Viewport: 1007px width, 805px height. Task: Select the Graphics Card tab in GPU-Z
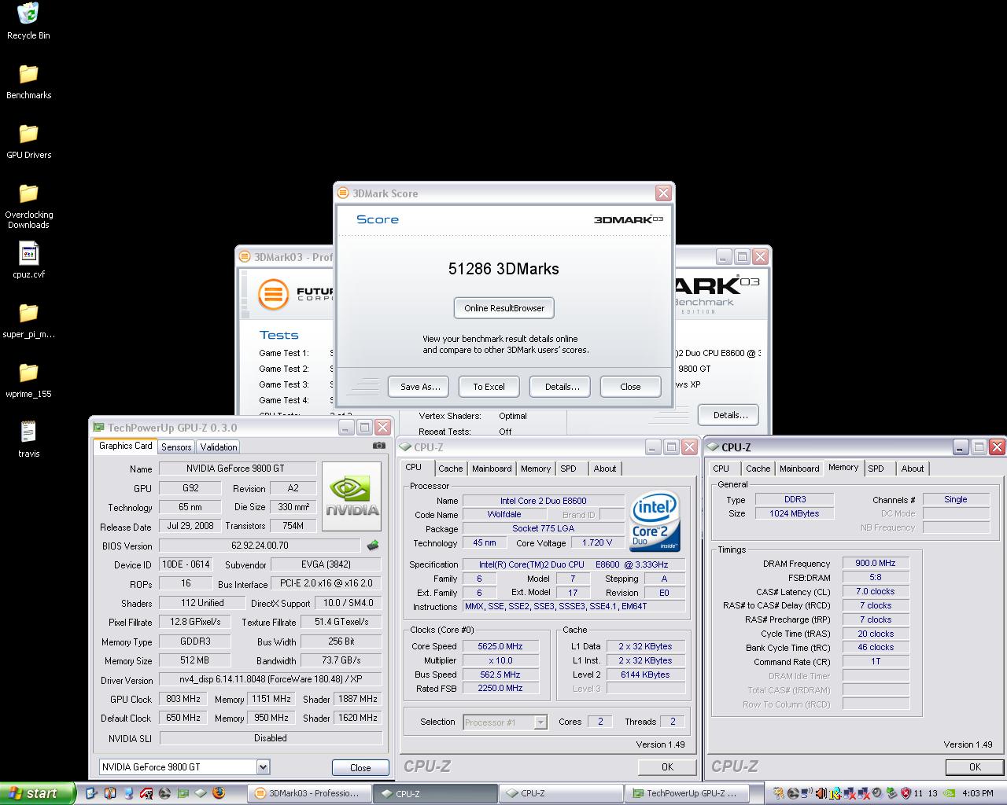pyautogui.click(x=126, y=446)
